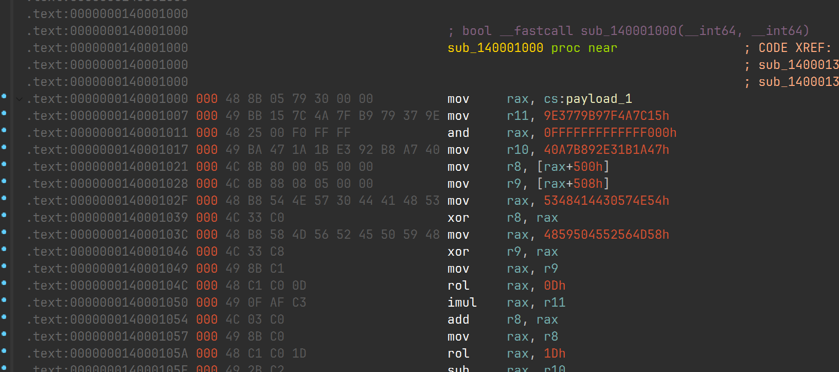839x372 pixels.
Task: Click the blue dot at address 000000014000104C
Action: (x=4, y=283)
